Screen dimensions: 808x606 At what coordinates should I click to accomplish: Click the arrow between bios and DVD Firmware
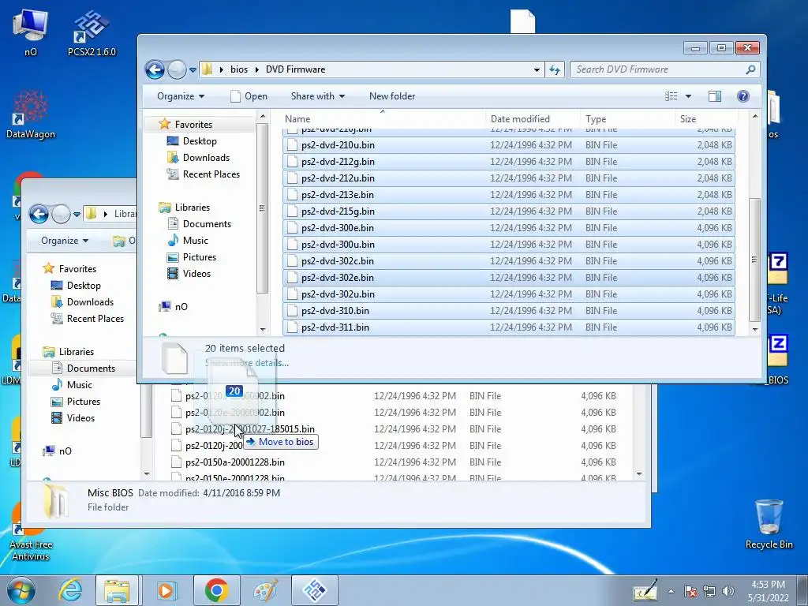(x=256, y=69)
